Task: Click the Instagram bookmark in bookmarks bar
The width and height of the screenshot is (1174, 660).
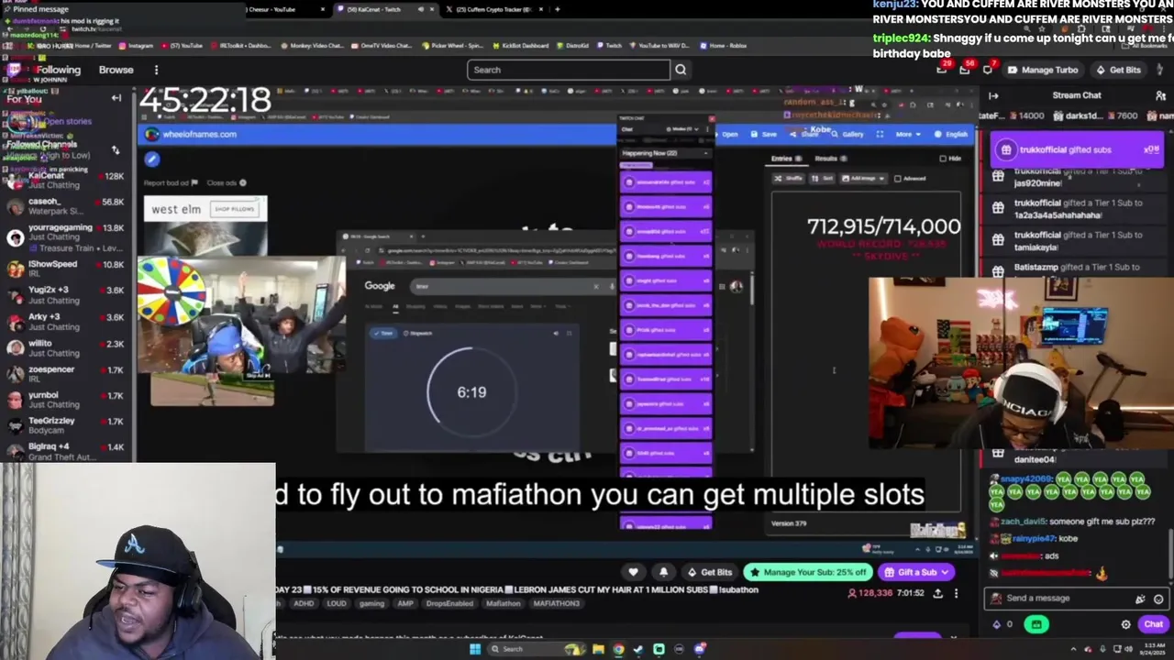Action: (x=136, y=45)
